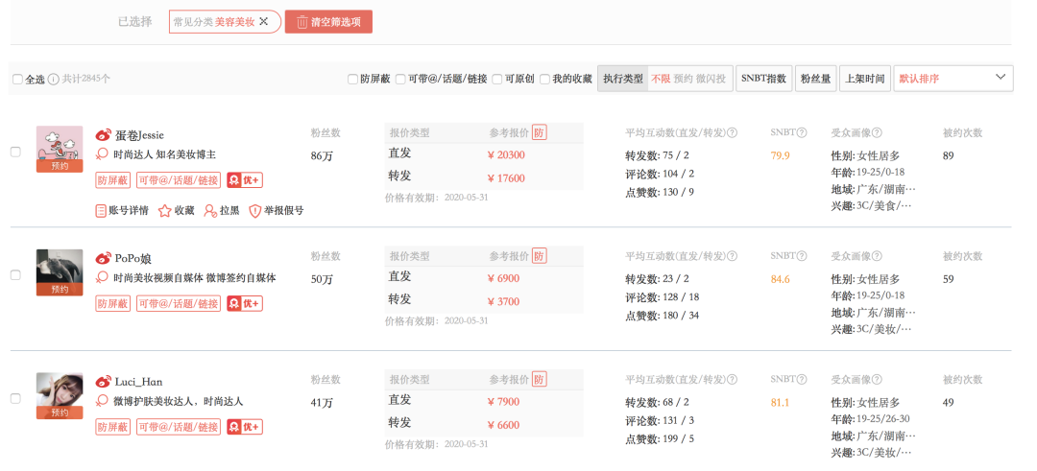Sort by SNBT指数
The height and width of the screenshot is (471, 1037).
tap(764, 78)
